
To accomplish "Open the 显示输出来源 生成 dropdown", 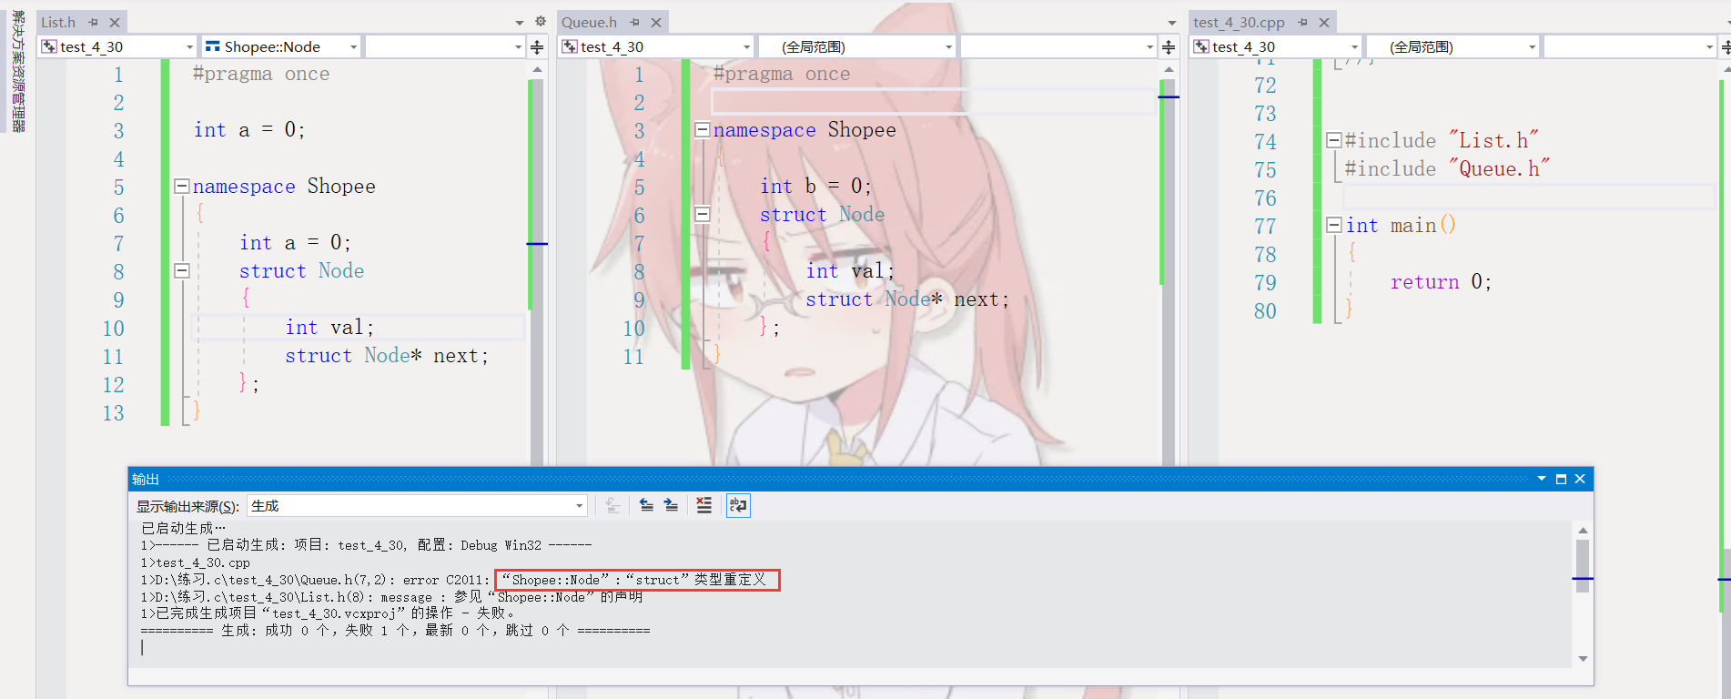I will [417, 505].
